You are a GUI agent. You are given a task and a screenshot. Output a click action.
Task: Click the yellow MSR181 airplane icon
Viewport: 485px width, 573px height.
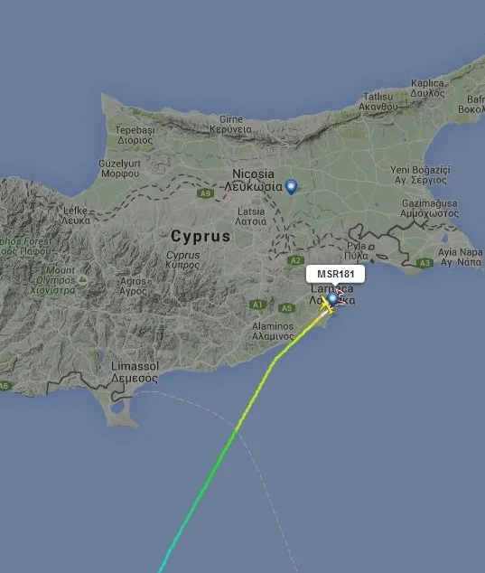(x=327, y=307)
